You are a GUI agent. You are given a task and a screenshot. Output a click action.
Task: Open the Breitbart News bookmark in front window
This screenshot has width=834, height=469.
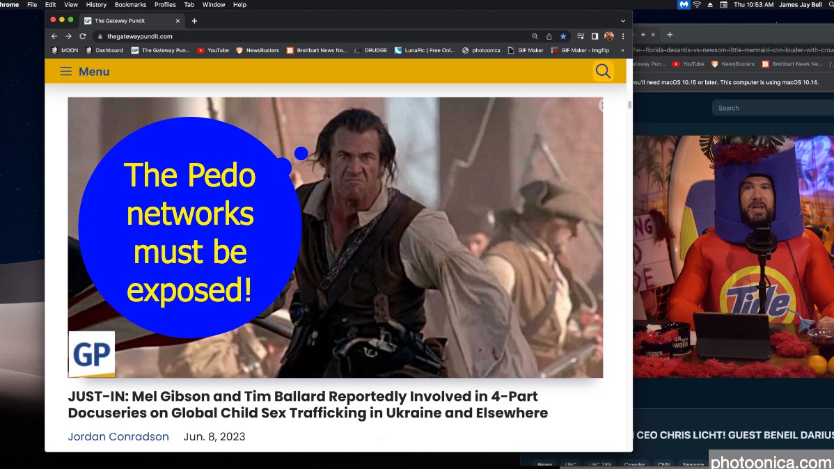point(317,51)
